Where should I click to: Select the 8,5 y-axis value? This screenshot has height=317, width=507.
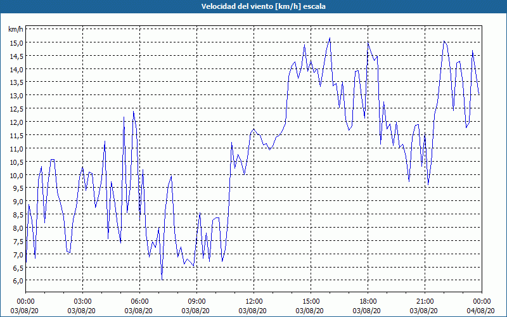coord(17,215)
